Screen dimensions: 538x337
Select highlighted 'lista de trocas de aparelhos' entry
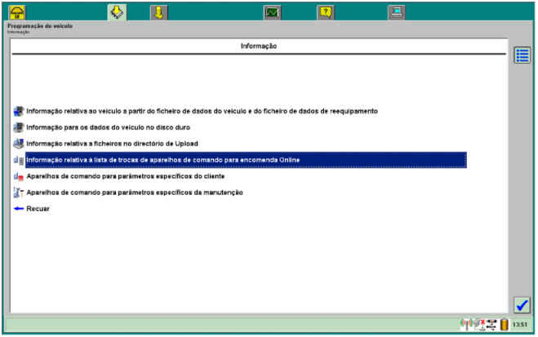(163, 160)
